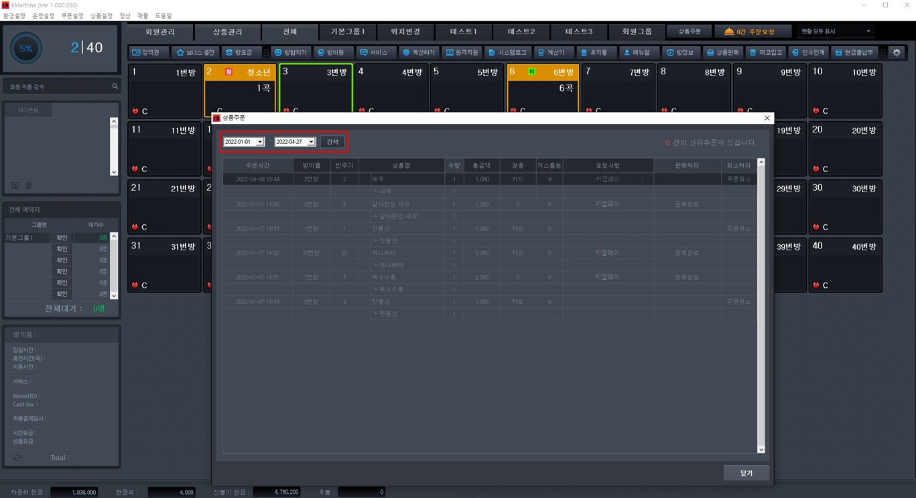The width and height of the screenshot is (916, 498).
Task: Click the magnifier icon in member search
Action: coord(115,86)
